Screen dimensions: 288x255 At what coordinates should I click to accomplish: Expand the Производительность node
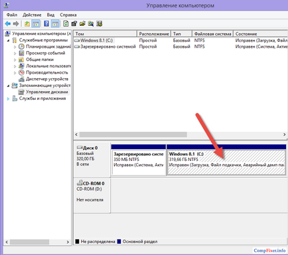point(15,72)
